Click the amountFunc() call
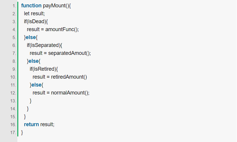Screen dimensions: 237x142 62,29
